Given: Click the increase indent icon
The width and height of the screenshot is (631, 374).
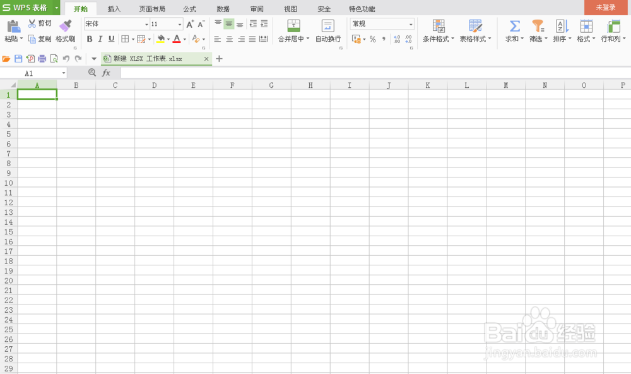Looking at the screenshot, I should click(x=264, y=24).
